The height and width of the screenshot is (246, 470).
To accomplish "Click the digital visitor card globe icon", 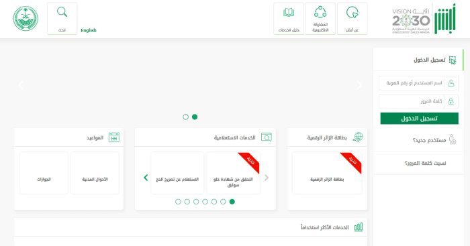I will coord(358,137).
